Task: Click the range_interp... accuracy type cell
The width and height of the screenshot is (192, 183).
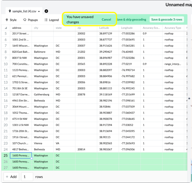Action: pyautogui.click(x=173, y=64)
